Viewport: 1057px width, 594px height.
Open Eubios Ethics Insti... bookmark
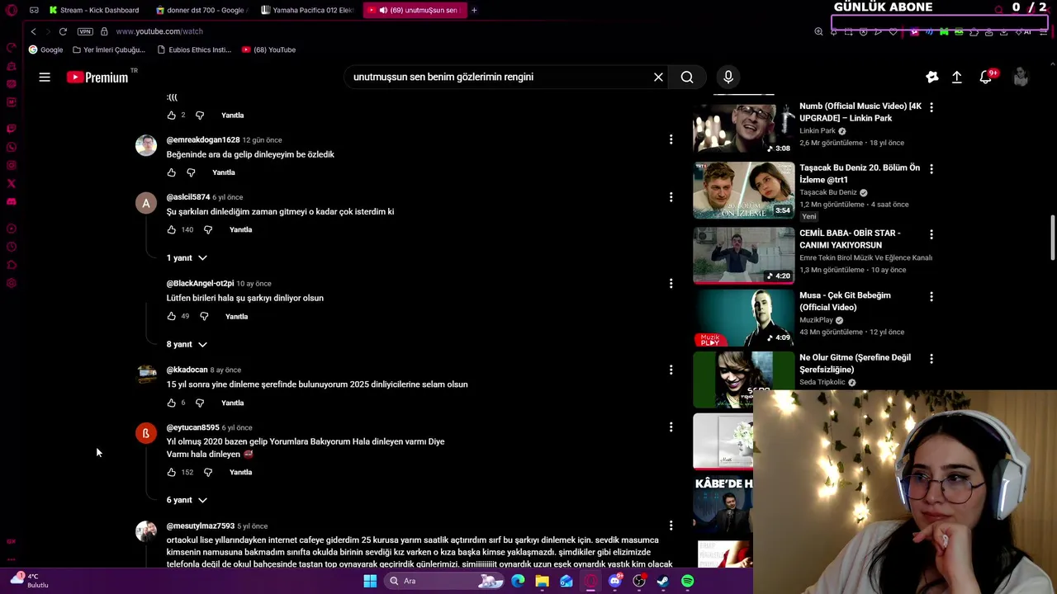click(192, 49)
